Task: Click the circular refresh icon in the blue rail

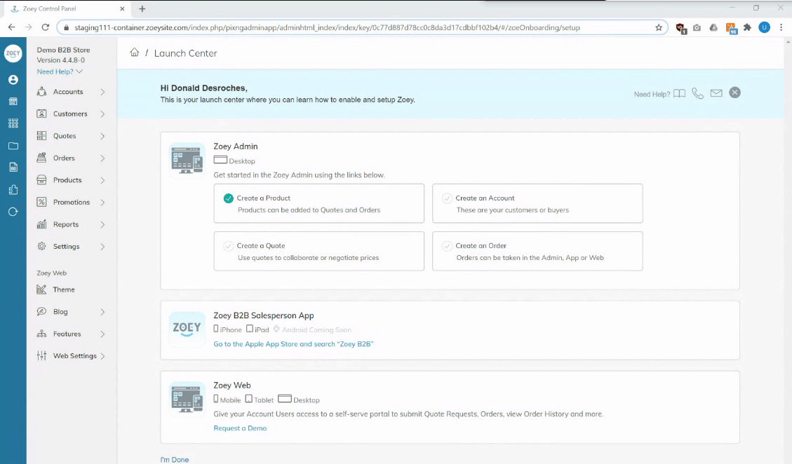Action: click(13, 212)
